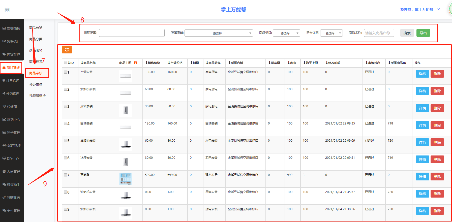Expand the 所属店铺 dropdown
Viewport: 452px width, 222px height.
coord(219,33)
